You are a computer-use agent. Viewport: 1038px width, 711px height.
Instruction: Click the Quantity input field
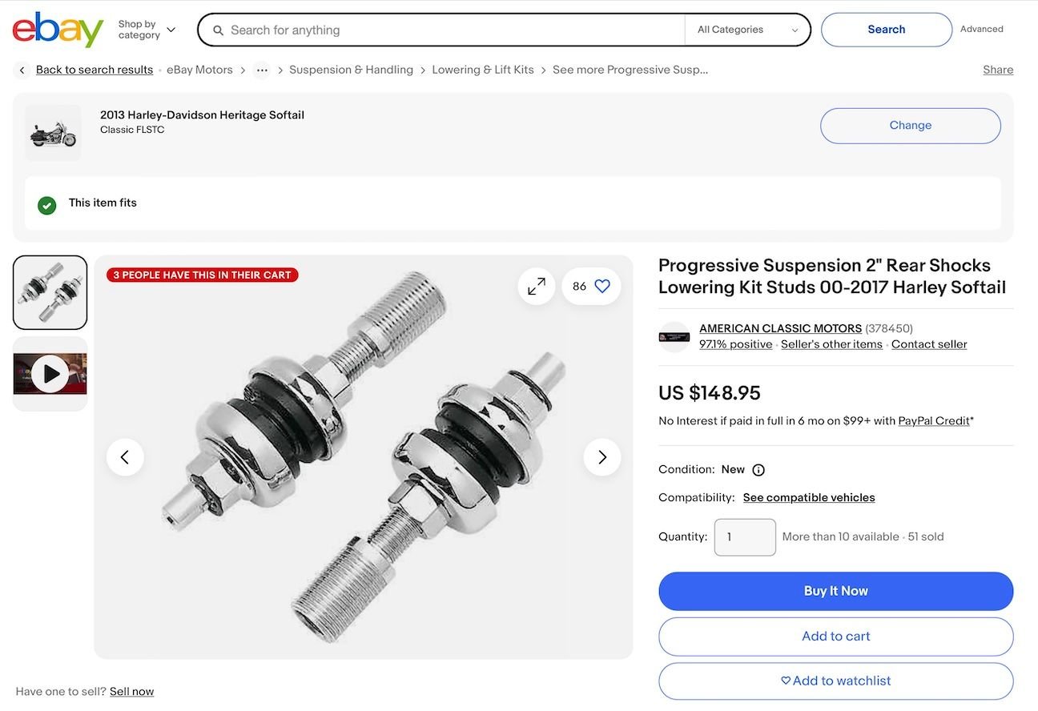pos(745,537)
